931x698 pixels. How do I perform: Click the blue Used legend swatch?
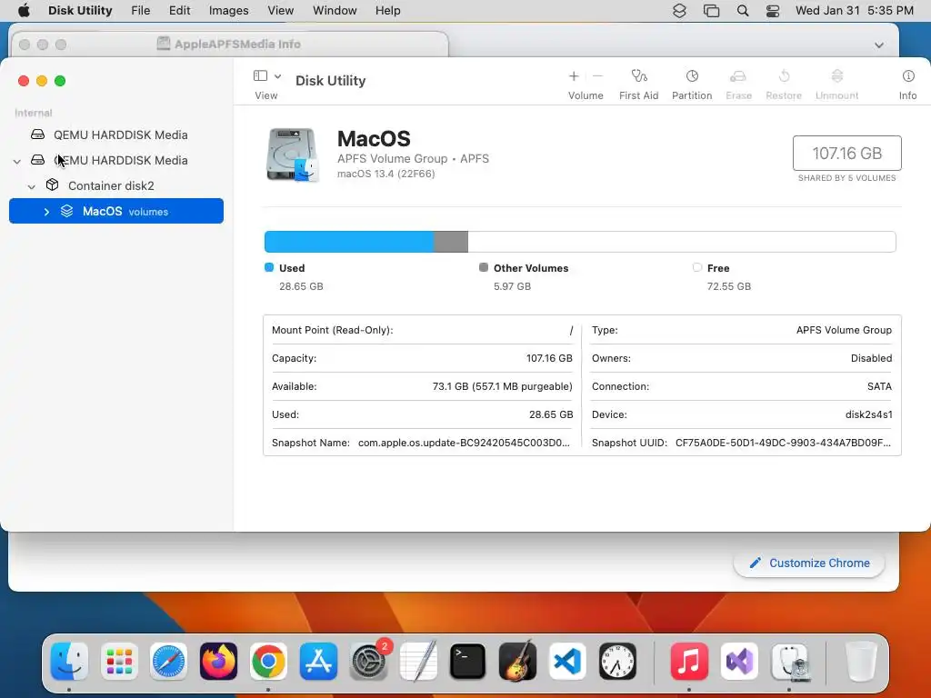pyautogui.click(x=269, y=268)
